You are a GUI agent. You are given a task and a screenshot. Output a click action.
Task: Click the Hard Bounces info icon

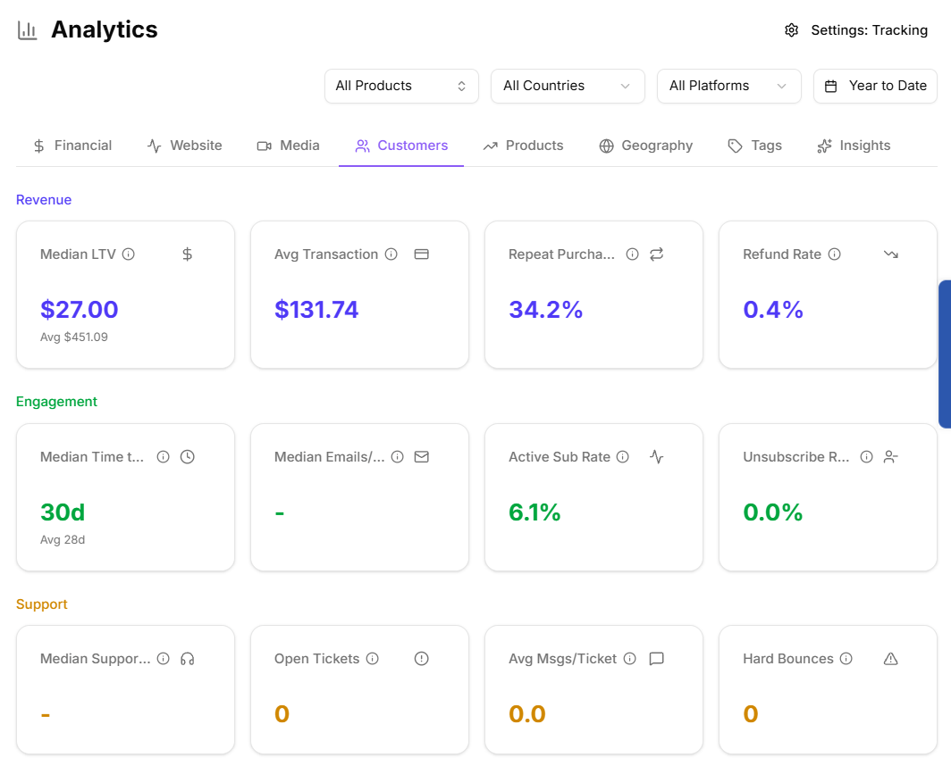coord(846,659)
